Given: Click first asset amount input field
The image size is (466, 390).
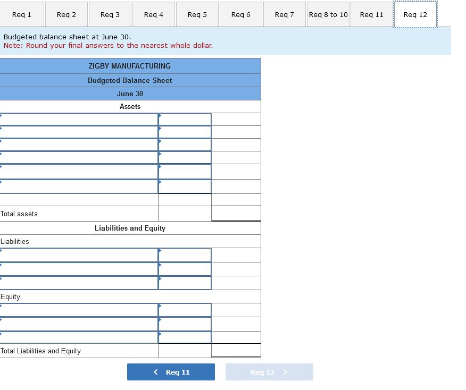Looking at the screenshot, I should [185, 120].
